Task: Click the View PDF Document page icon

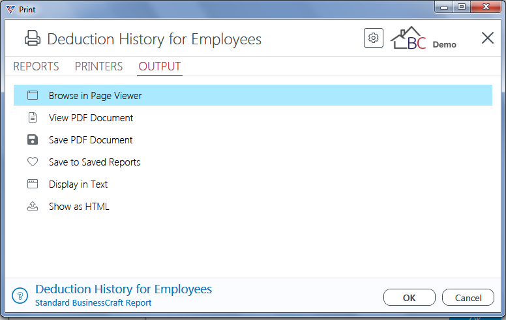Action: [x=33, y=117]
